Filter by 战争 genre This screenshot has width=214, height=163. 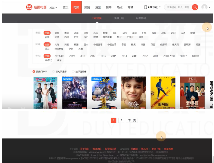point(164,33)
